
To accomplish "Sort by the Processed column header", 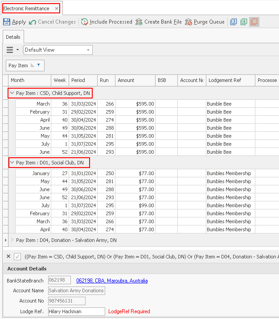I will [x=267, y=80].
